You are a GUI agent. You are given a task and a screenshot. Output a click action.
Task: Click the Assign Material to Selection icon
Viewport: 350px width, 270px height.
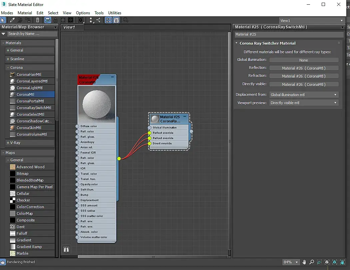point(28,20)
